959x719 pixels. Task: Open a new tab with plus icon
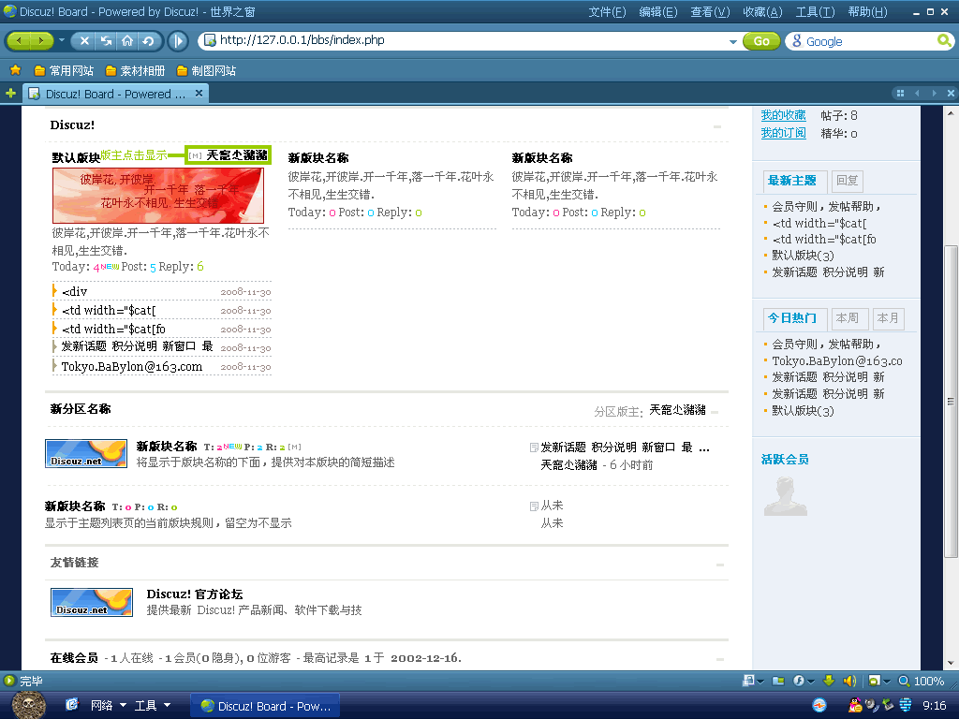[x=10, y=93]
